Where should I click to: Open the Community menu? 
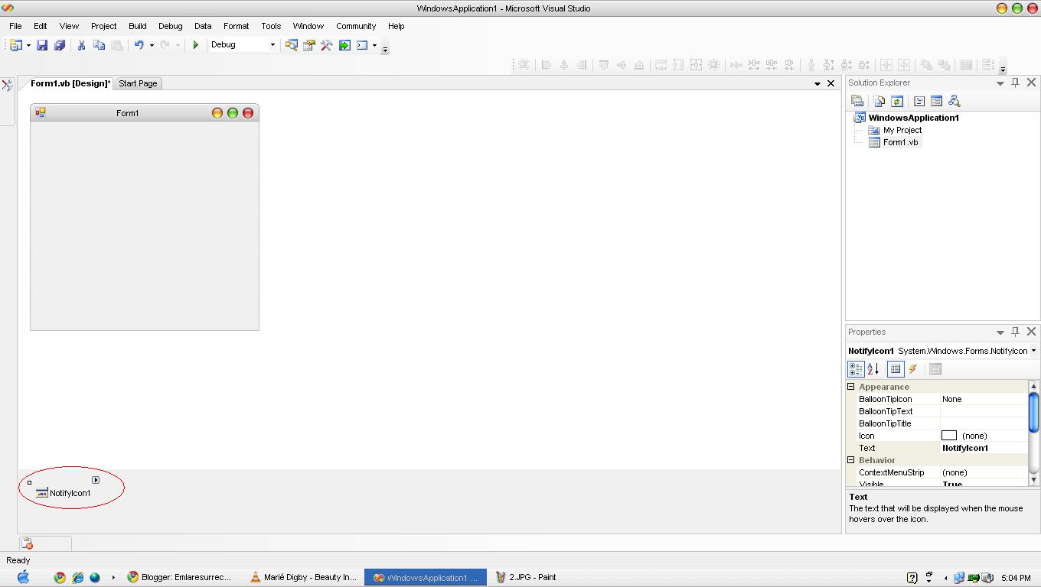tap(356, 26)
